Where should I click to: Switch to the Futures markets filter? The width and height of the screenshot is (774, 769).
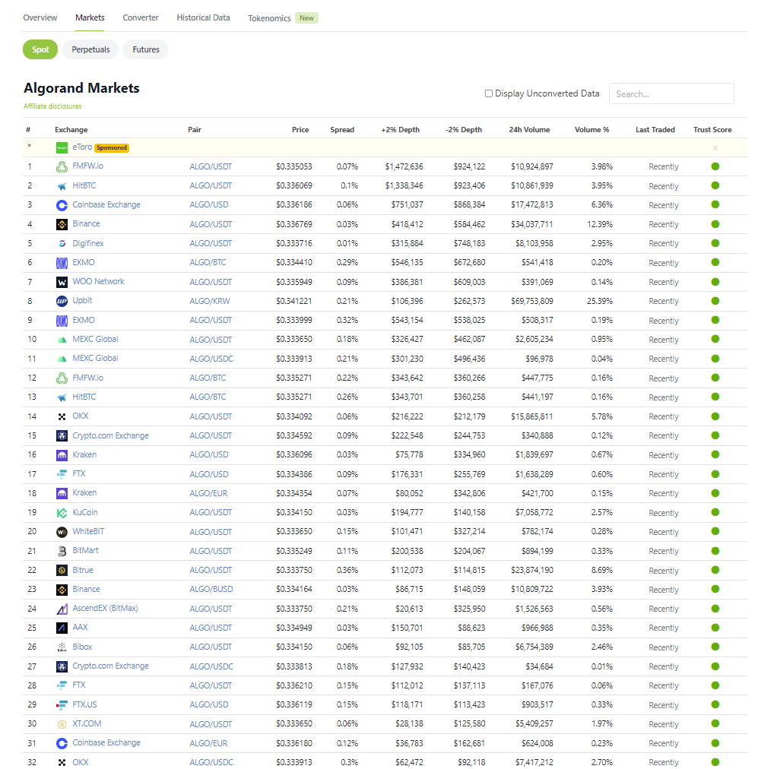(x=146, y=49)
